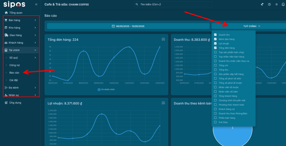Click the Giao hàng truck icon
This screenshot has height=146, width=286.
[x=6, y=35]
